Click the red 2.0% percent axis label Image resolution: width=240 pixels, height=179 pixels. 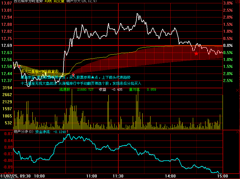pos(228,17)
